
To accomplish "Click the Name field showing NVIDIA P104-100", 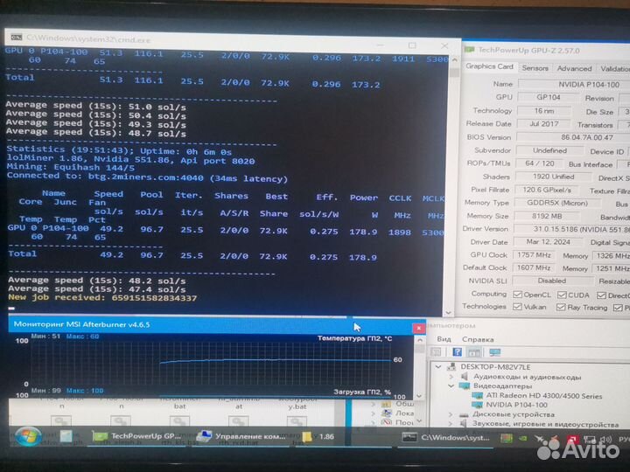I will [574, 84].
